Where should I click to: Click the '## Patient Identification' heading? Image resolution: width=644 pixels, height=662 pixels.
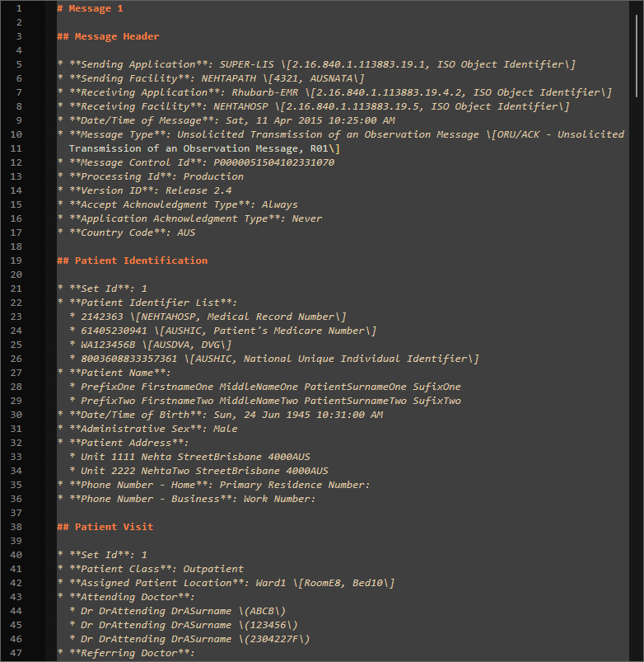133,261
